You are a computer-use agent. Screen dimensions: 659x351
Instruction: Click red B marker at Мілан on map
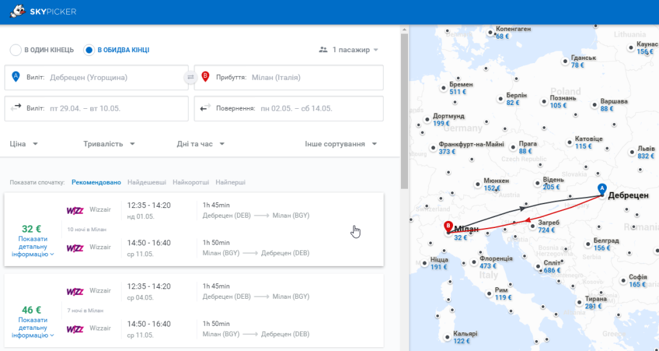[x=448, y=227]
